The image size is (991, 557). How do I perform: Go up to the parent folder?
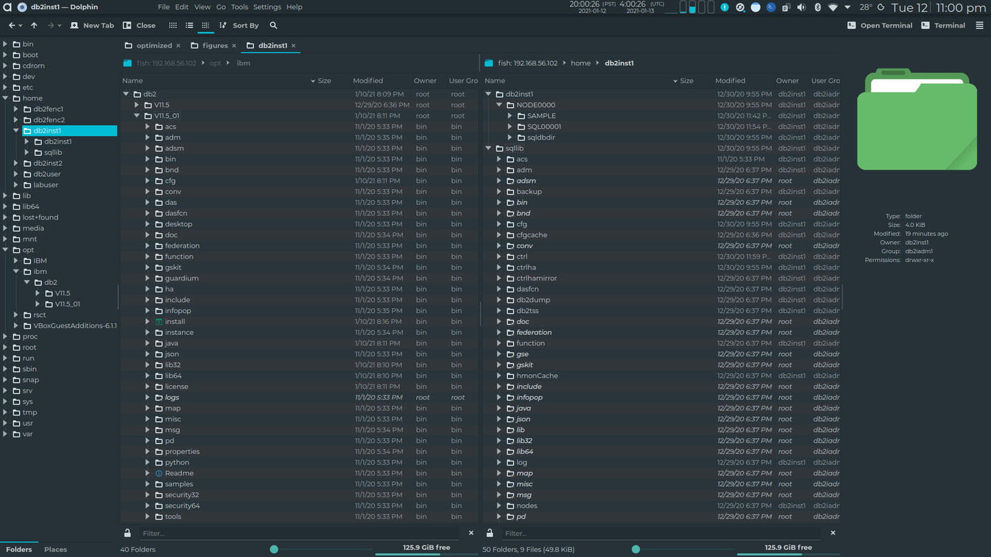pyautogui.click(x=34, y=25)
